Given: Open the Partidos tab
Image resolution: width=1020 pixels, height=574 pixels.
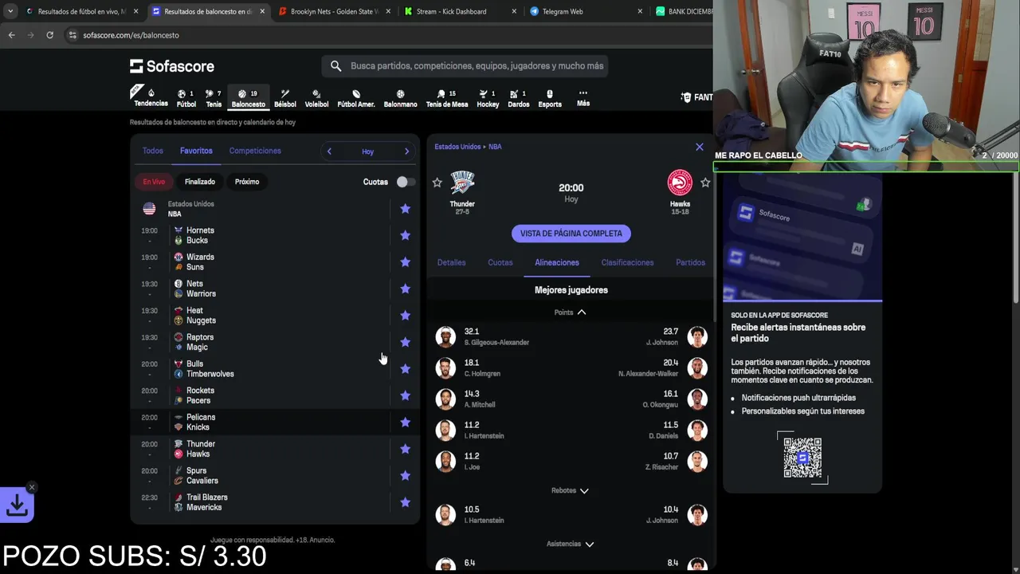Looking at the screenshot, I should click(x=690, y=262).
